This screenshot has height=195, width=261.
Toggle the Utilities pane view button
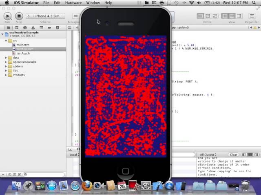pyautogui.click(x=239, y=16)
